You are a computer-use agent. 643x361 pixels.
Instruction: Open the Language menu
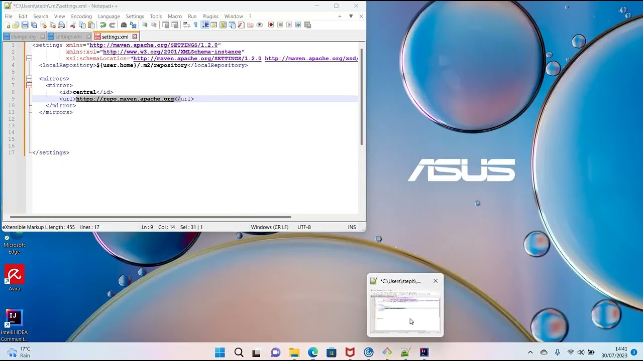click(109, 16)
